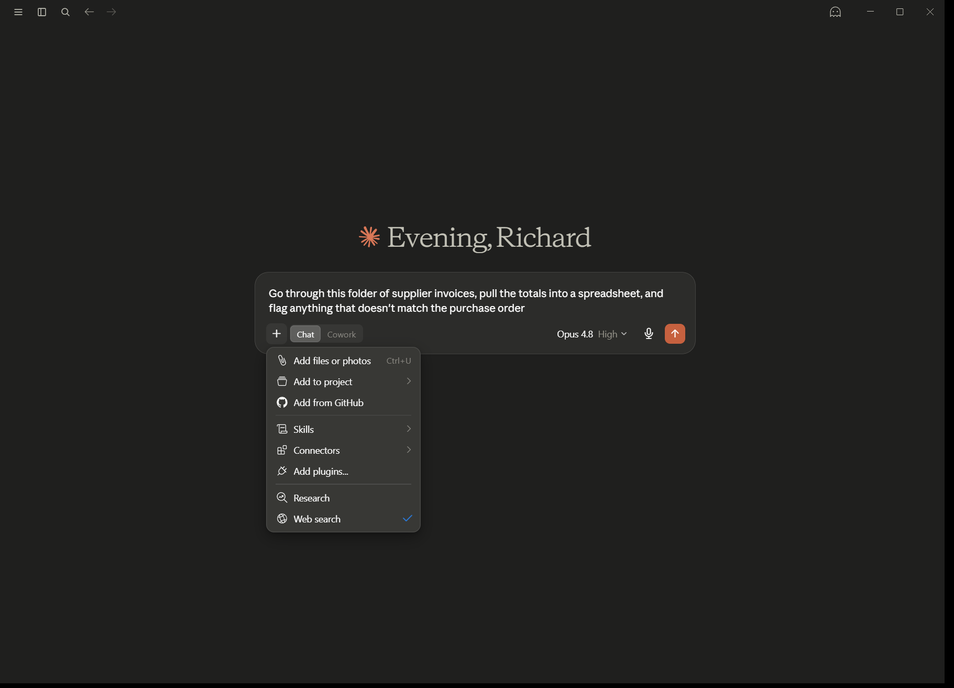This screenshot has width=954, height=688.
Task: Open the Connectors menu entry
Action: (343, 450)
